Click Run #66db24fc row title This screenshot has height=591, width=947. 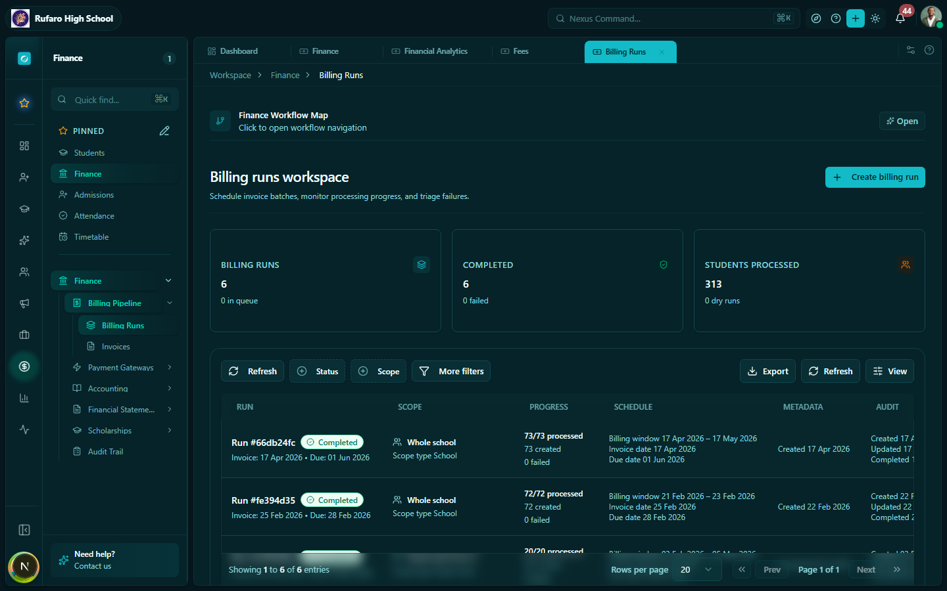point(263,443)
